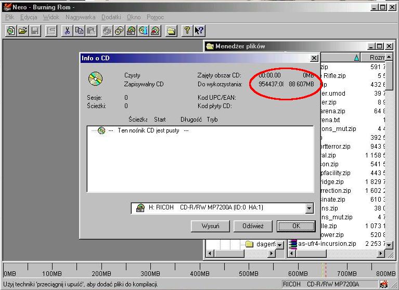Click the file list horizontal scrollbar thumb

pyautogui.click(x=311, y=253)
